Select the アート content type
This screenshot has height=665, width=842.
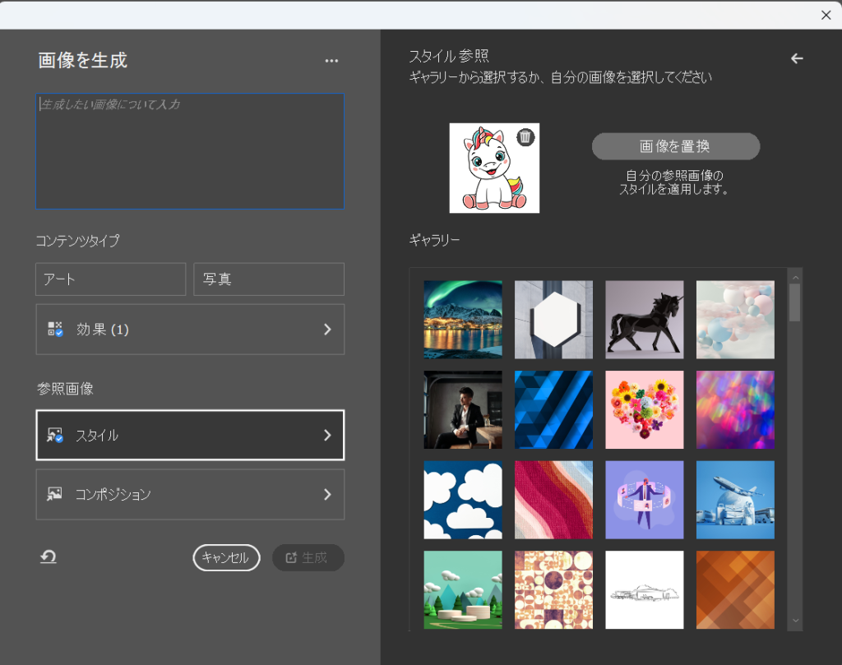111,279
